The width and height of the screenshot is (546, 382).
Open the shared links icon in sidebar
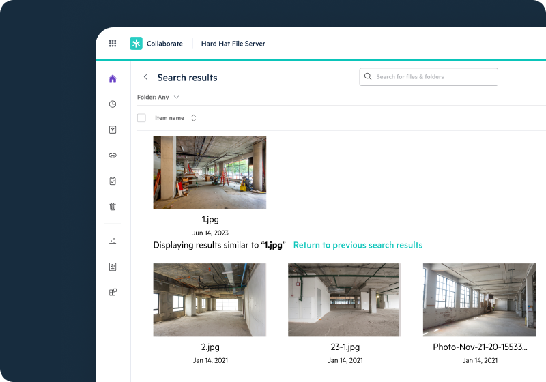click(113, 156)
